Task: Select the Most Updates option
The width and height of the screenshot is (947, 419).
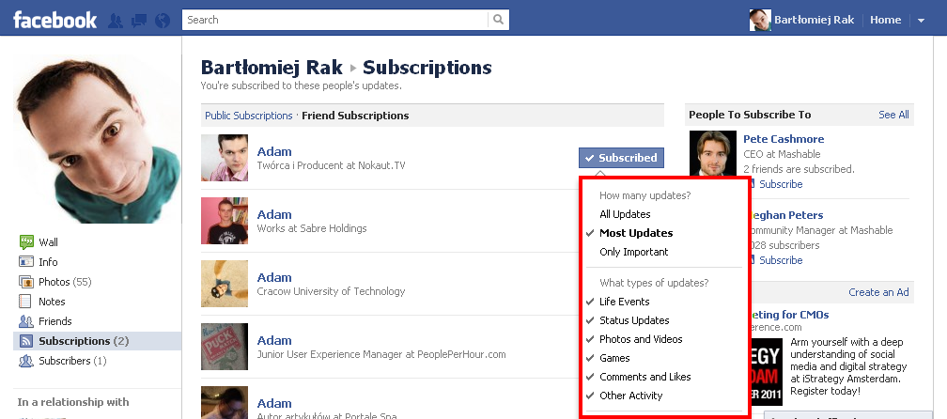Action: 636,233
